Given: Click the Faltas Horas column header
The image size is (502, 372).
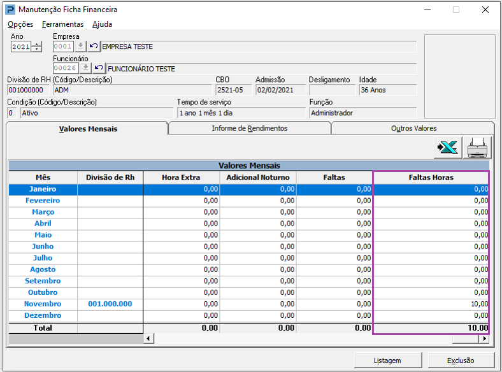Looking at the screenshot, I should coord(431,177).
